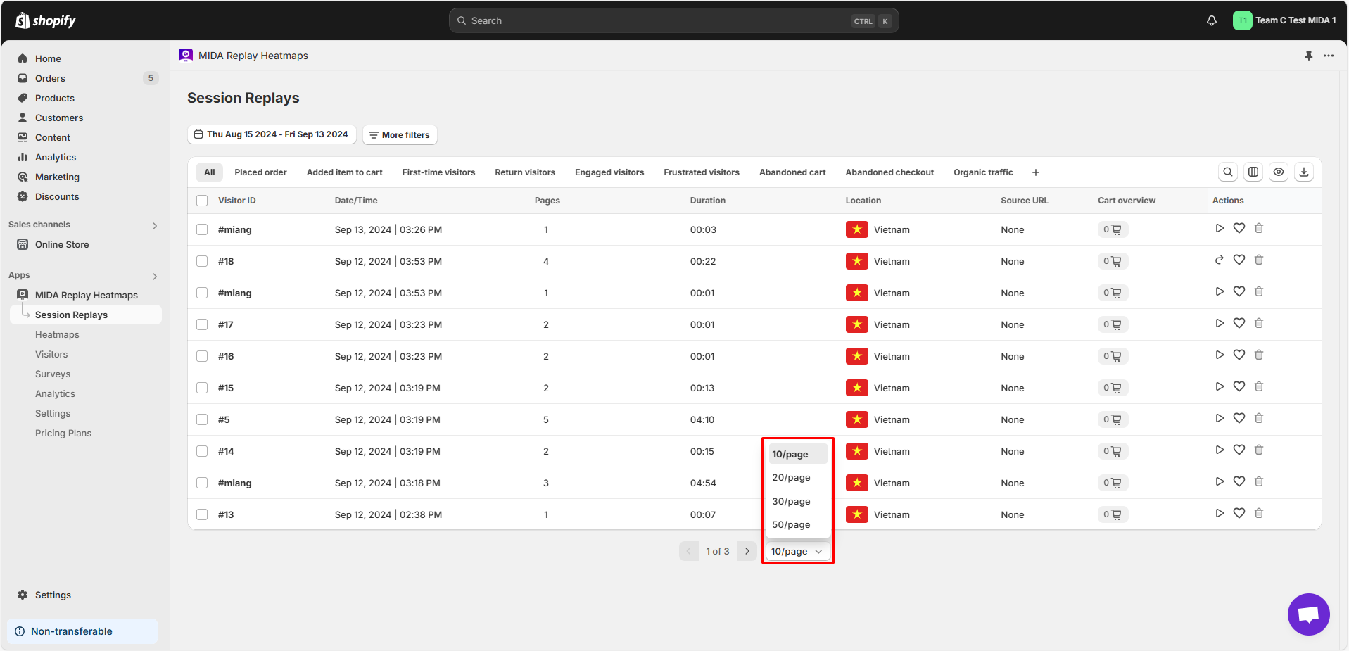This screenshot has height=651, width=1349.
Task: Open the notifications bell
Action: tap(1212, 20)
